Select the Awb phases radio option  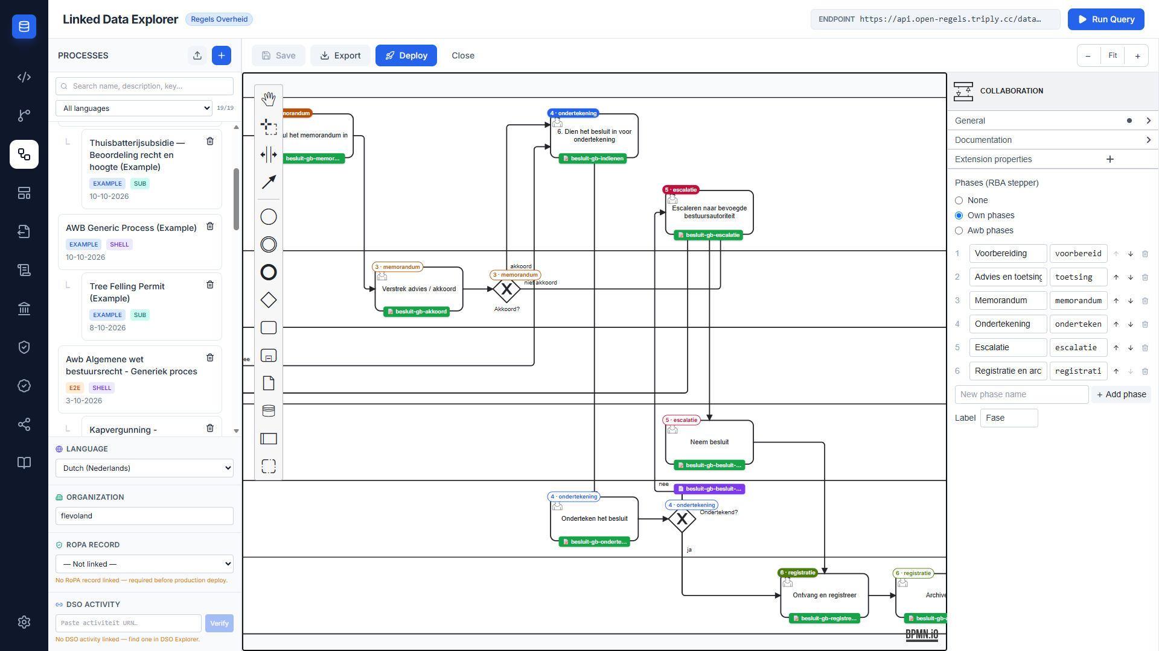(x=959, y=230)
